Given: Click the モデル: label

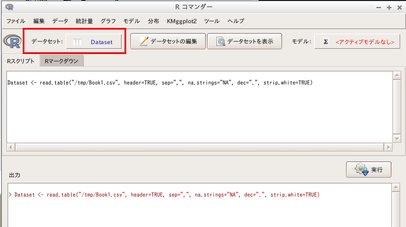Looking at the screenshot, I should click(301, 41).
